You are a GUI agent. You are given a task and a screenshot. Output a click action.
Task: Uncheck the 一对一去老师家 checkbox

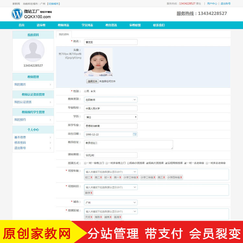[x=185, y=163]
